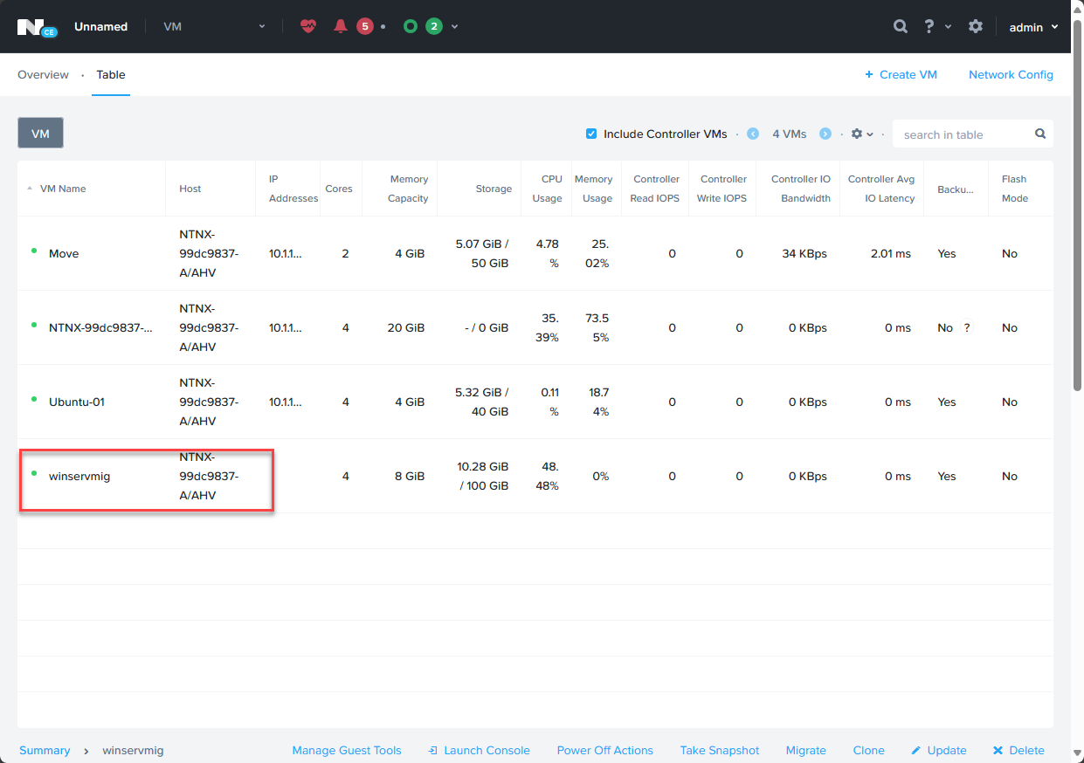Open the search magnifier in header
This screenshot has height=763, width=1084.
pyautogui.click(x=901, y=26)
